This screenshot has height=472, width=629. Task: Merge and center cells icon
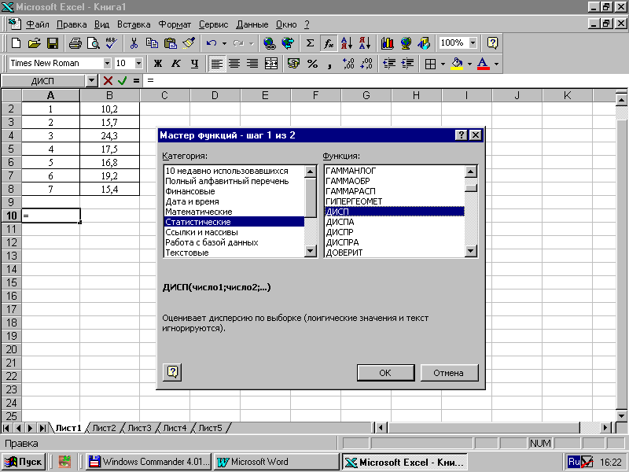point(271,64)
